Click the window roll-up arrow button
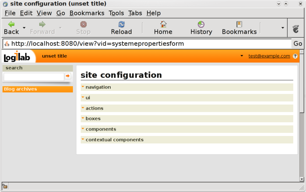 [286, 4]
